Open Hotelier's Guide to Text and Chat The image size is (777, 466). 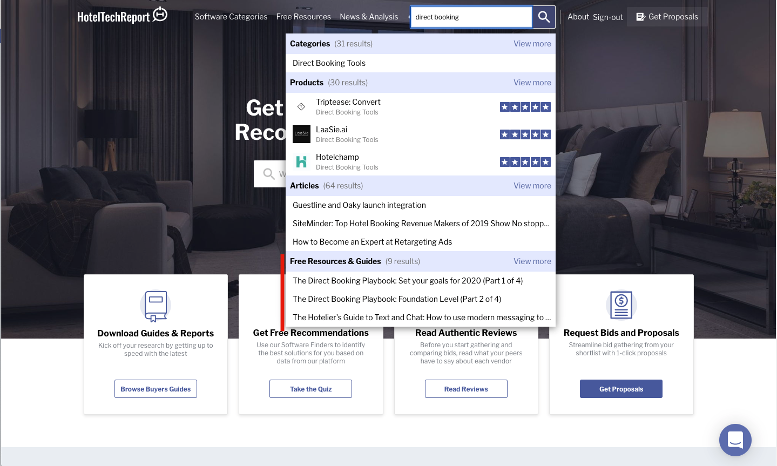tap(421, 318)
